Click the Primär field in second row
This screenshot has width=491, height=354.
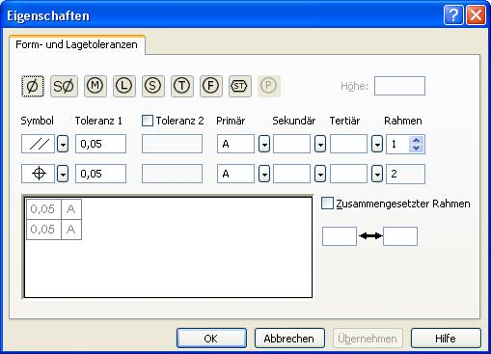[235, 174]
